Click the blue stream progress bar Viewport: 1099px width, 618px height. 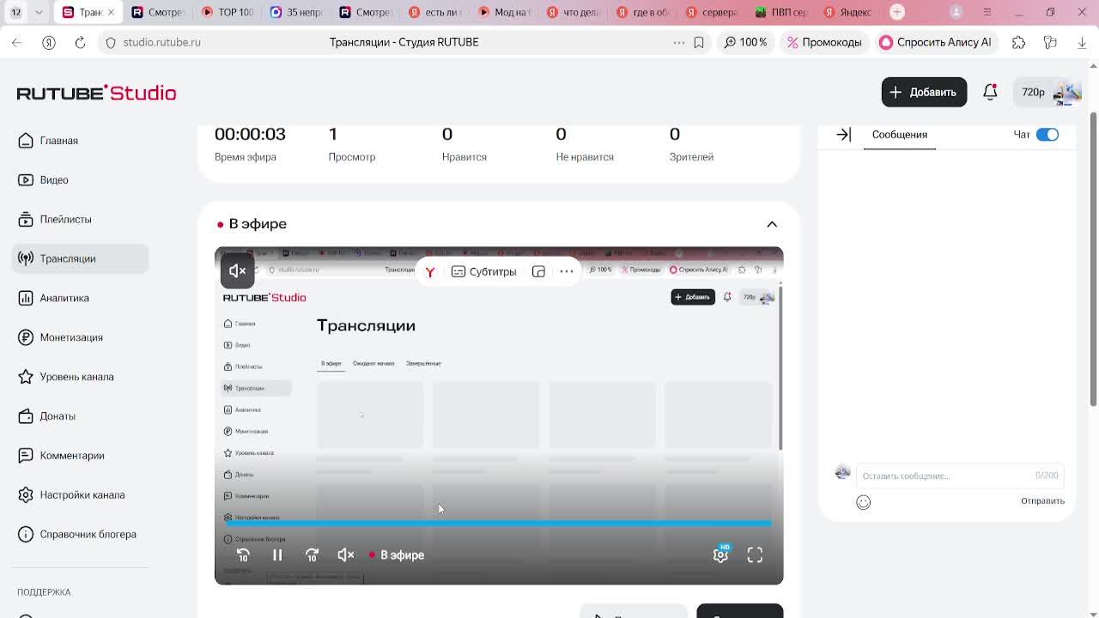click(x=499, y=523)
